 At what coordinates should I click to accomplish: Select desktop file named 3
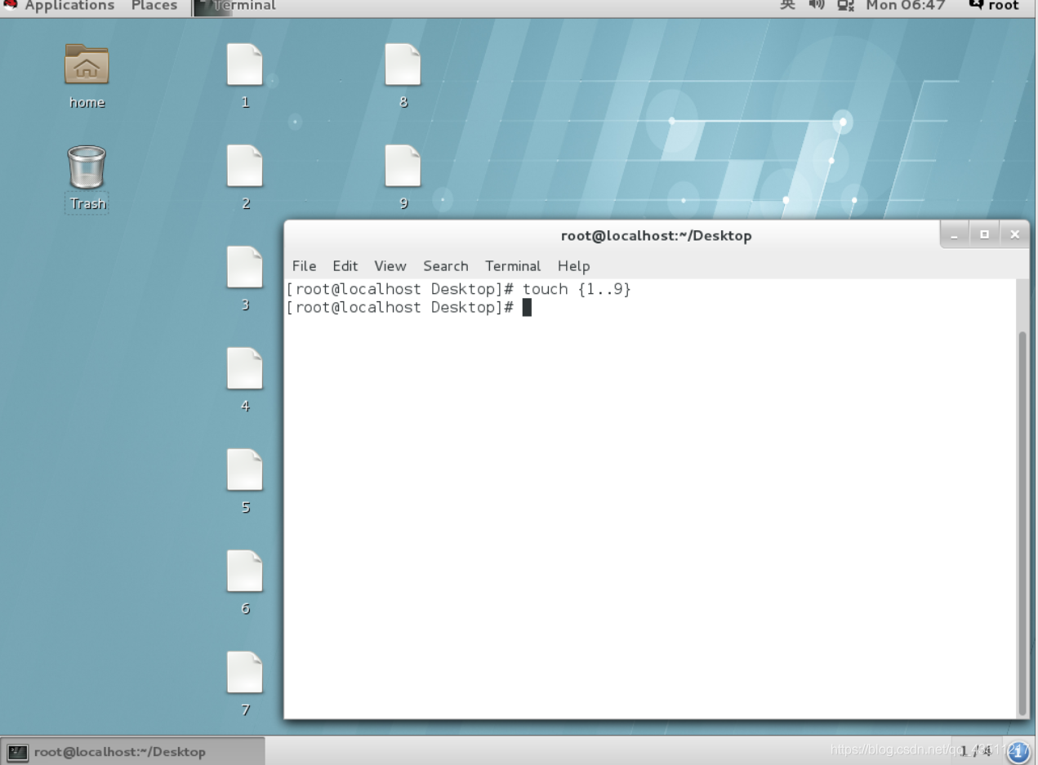click(x=245, y=268)
